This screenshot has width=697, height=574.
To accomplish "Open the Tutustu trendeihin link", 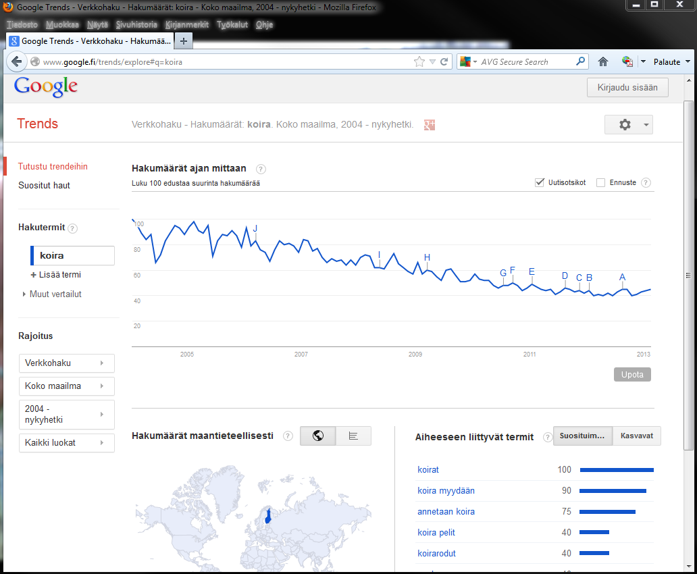I will click(53, 167).
